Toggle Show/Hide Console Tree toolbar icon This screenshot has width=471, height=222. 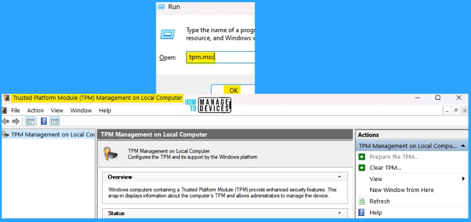point(31,122)
